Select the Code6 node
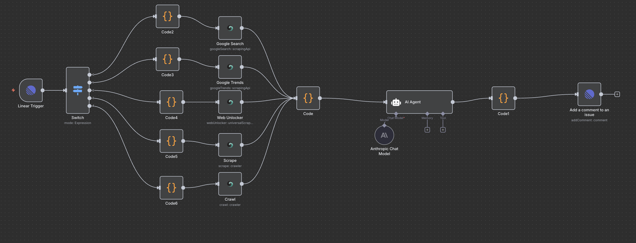636x243 pixels. (x=171, y=187)
